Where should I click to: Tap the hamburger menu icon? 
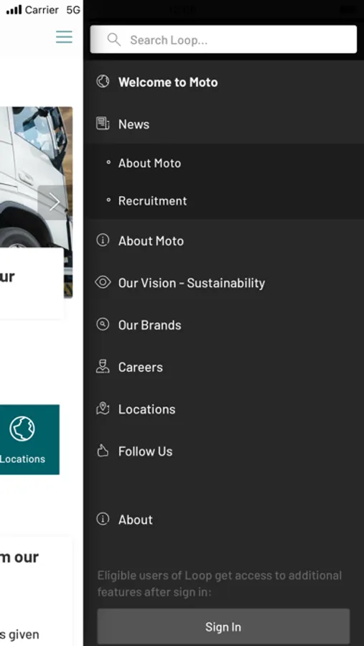[64, 37]
